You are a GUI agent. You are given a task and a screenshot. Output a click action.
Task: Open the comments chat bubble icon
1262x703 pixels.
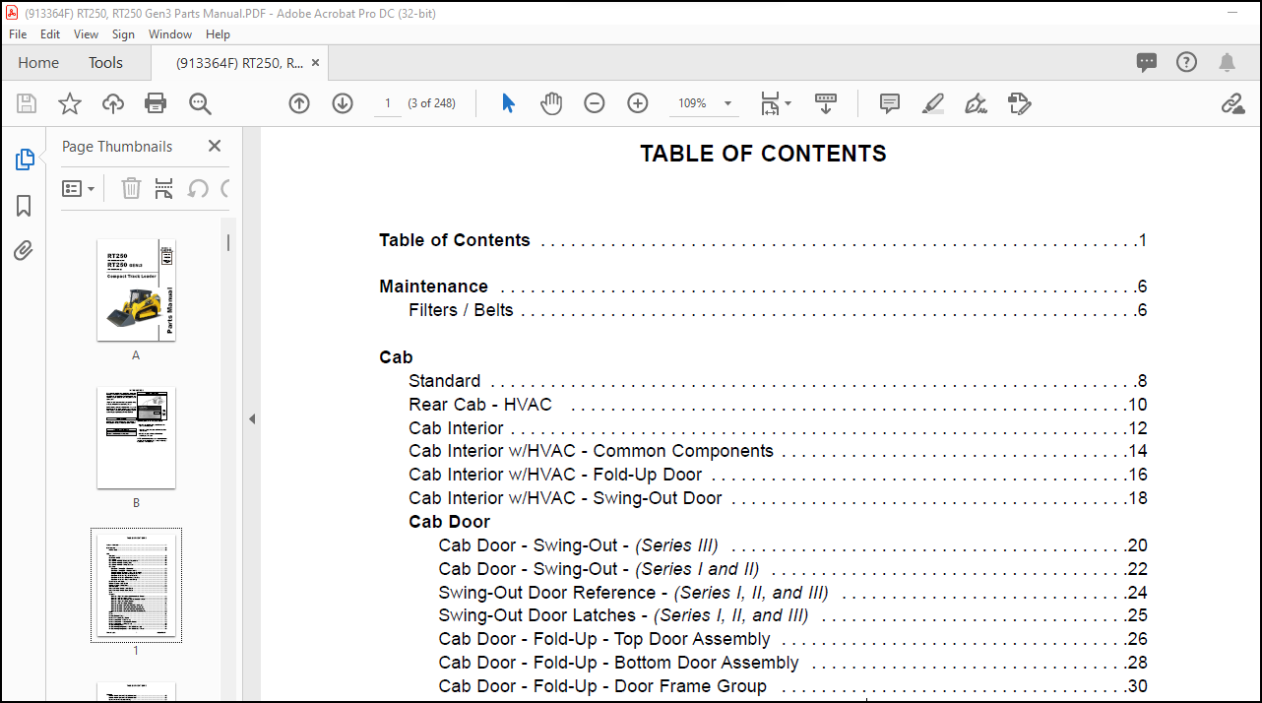point(1147,62)
